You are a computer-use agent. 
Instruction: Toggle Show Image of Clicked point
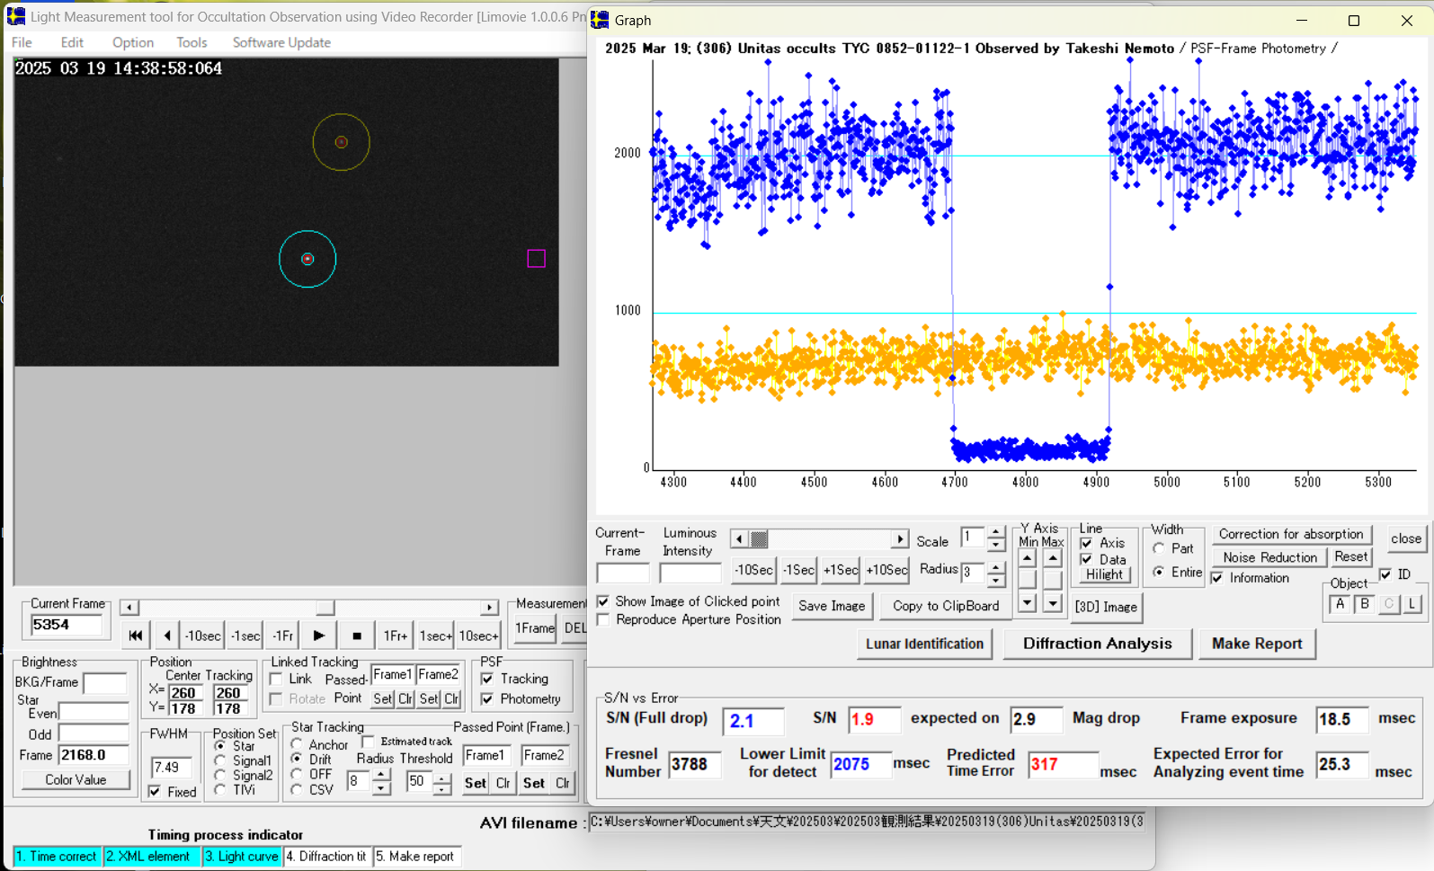pos(603,601)
